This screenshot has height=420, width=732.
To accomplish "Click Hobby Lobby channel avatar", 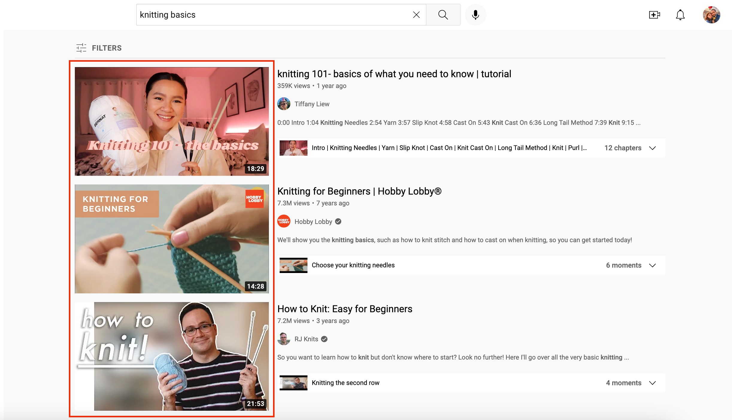I will click(x=284, y=221).
